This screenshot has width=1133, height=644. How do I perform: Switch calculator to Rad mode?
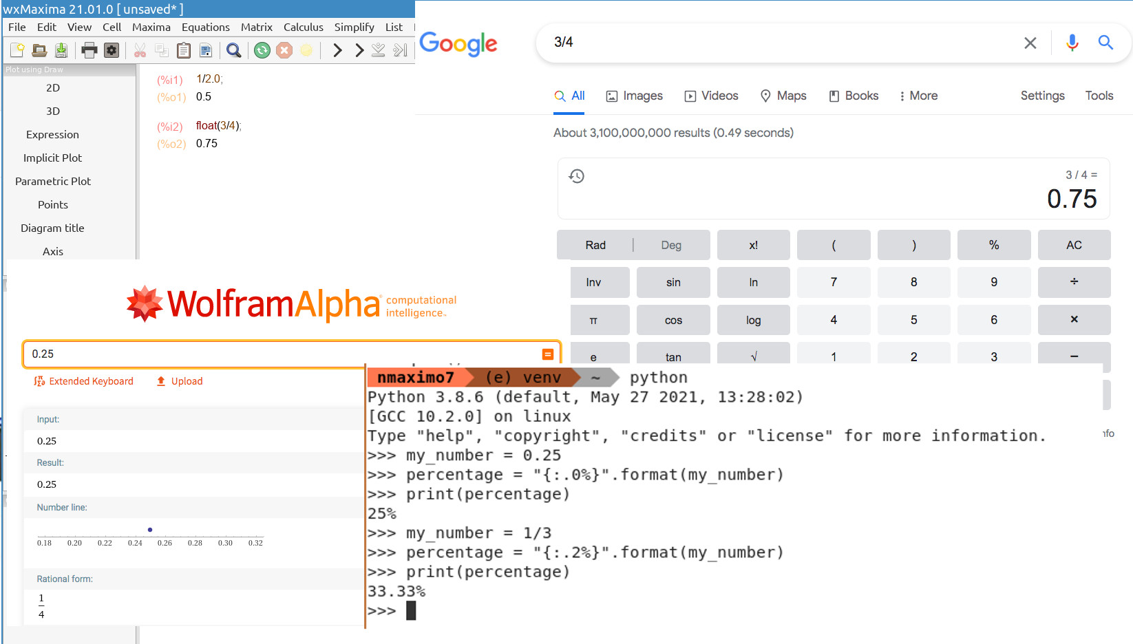click(595, 245)
